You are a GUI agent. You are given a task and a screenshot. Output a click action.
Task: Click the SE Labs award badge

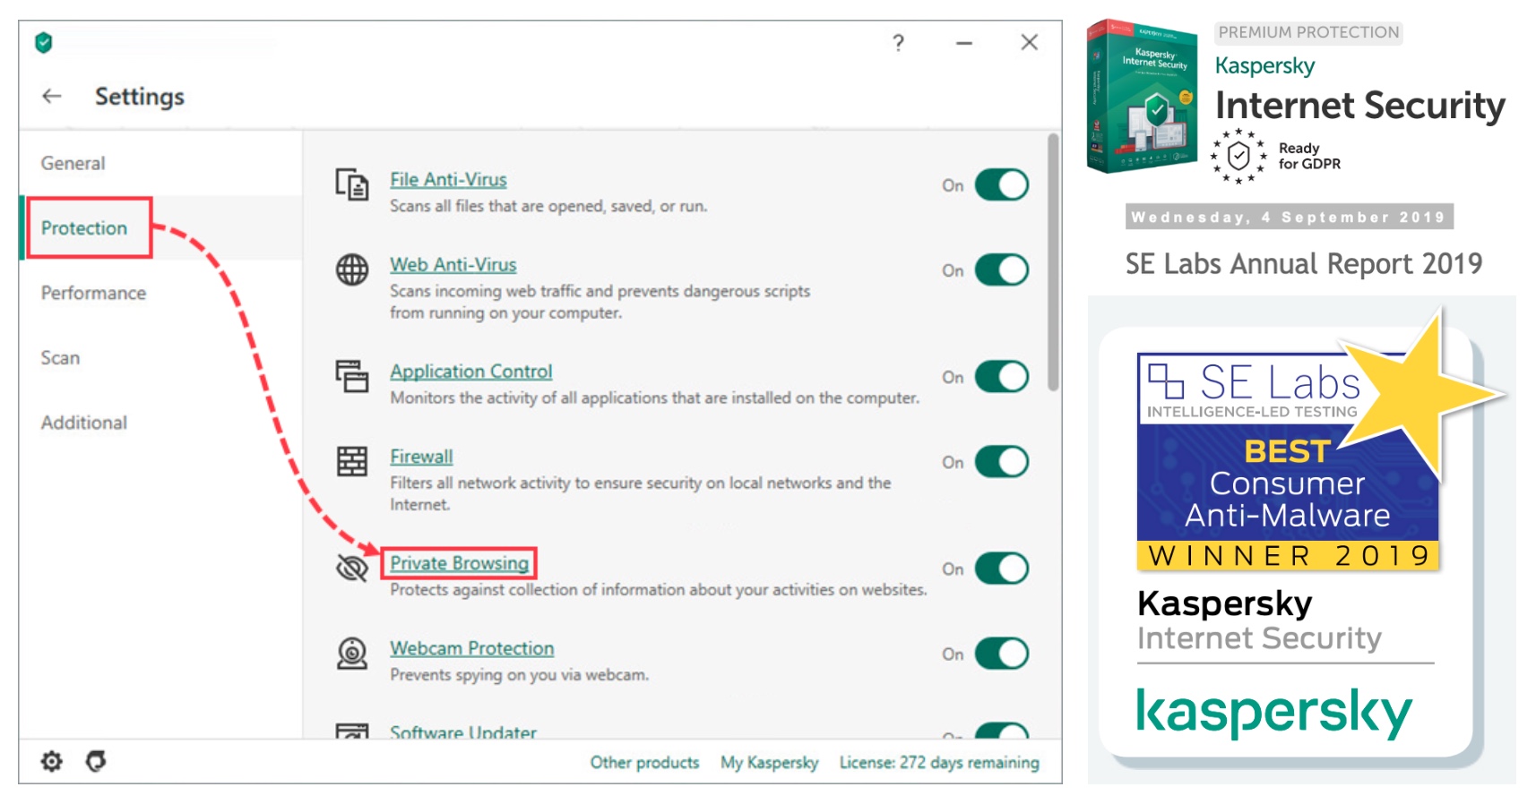1288,461
